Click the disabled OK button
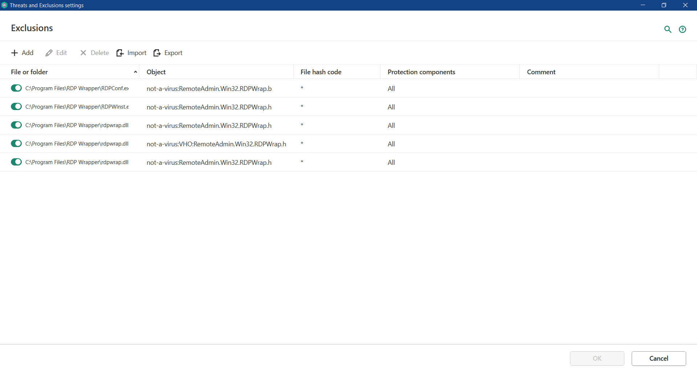This screenshot has width=697, height=373. [x=597, y=359]
